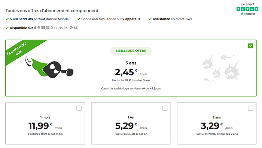Open the Trustpilot rating stars

click(x=247, y=9)
